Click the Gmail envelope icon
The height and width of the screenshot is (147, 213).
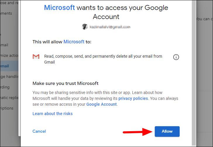tap(36, 57)
